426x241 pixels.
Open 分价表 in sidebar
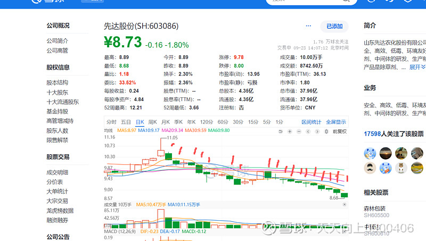(x=55, y=182)
